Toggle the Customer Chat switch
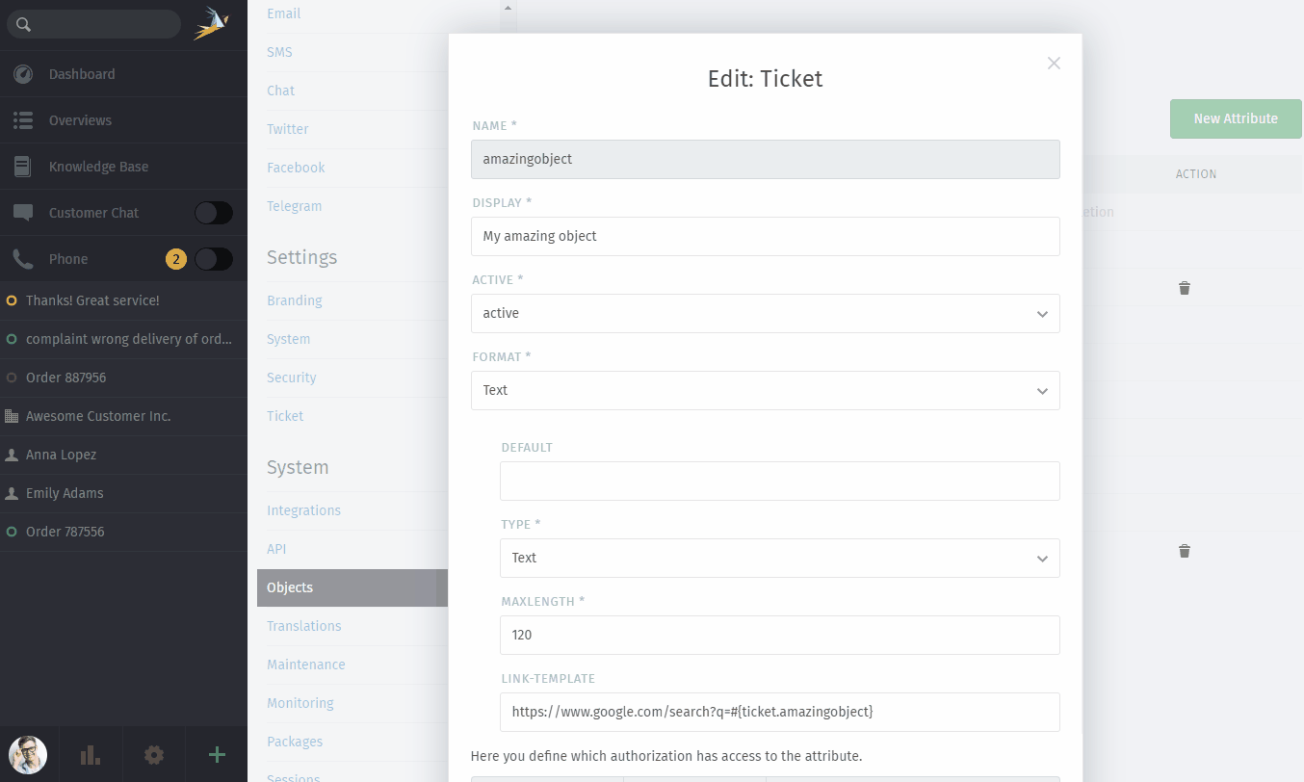Screen dimensions: 1304x782 pos(214,213)
